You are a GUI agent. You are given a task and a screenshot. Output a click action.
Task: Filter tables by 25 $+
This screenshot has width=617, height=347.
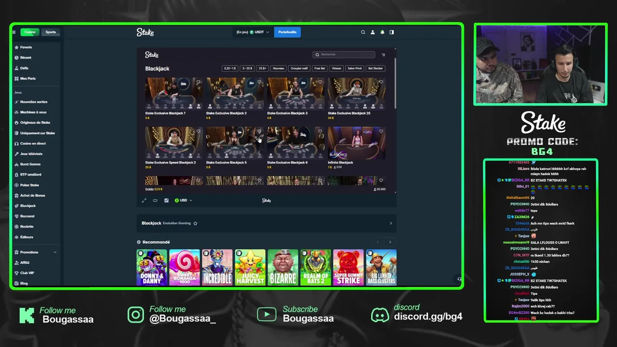coord(263,68)
